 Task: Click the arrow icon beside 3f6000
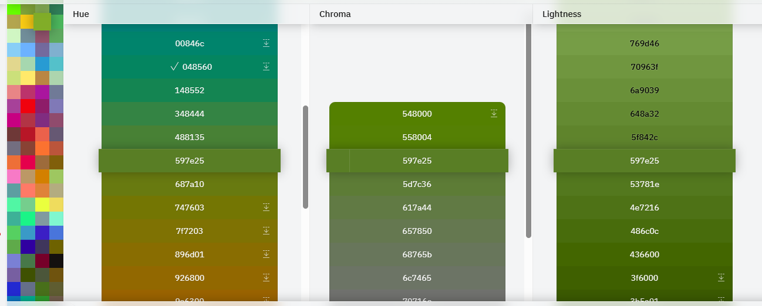tap(721, 277)
